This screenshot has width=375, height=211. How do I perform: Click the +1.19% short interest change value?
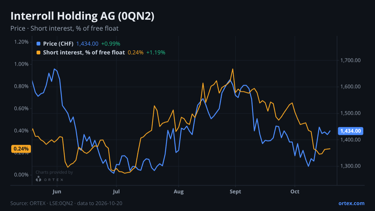coord(156,53)
